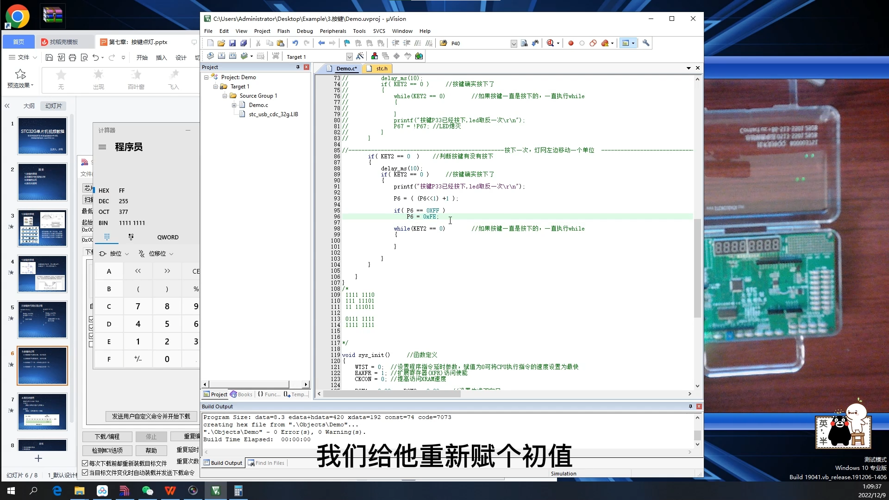Click the WPS save icon
Image resolution: width=889 pixels, height=500 pixels.
[x=49, y=57]
